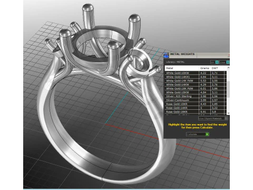Click the 2.85 DWT cell
Viewport: 253px width, 190px height.
point(218,104)
